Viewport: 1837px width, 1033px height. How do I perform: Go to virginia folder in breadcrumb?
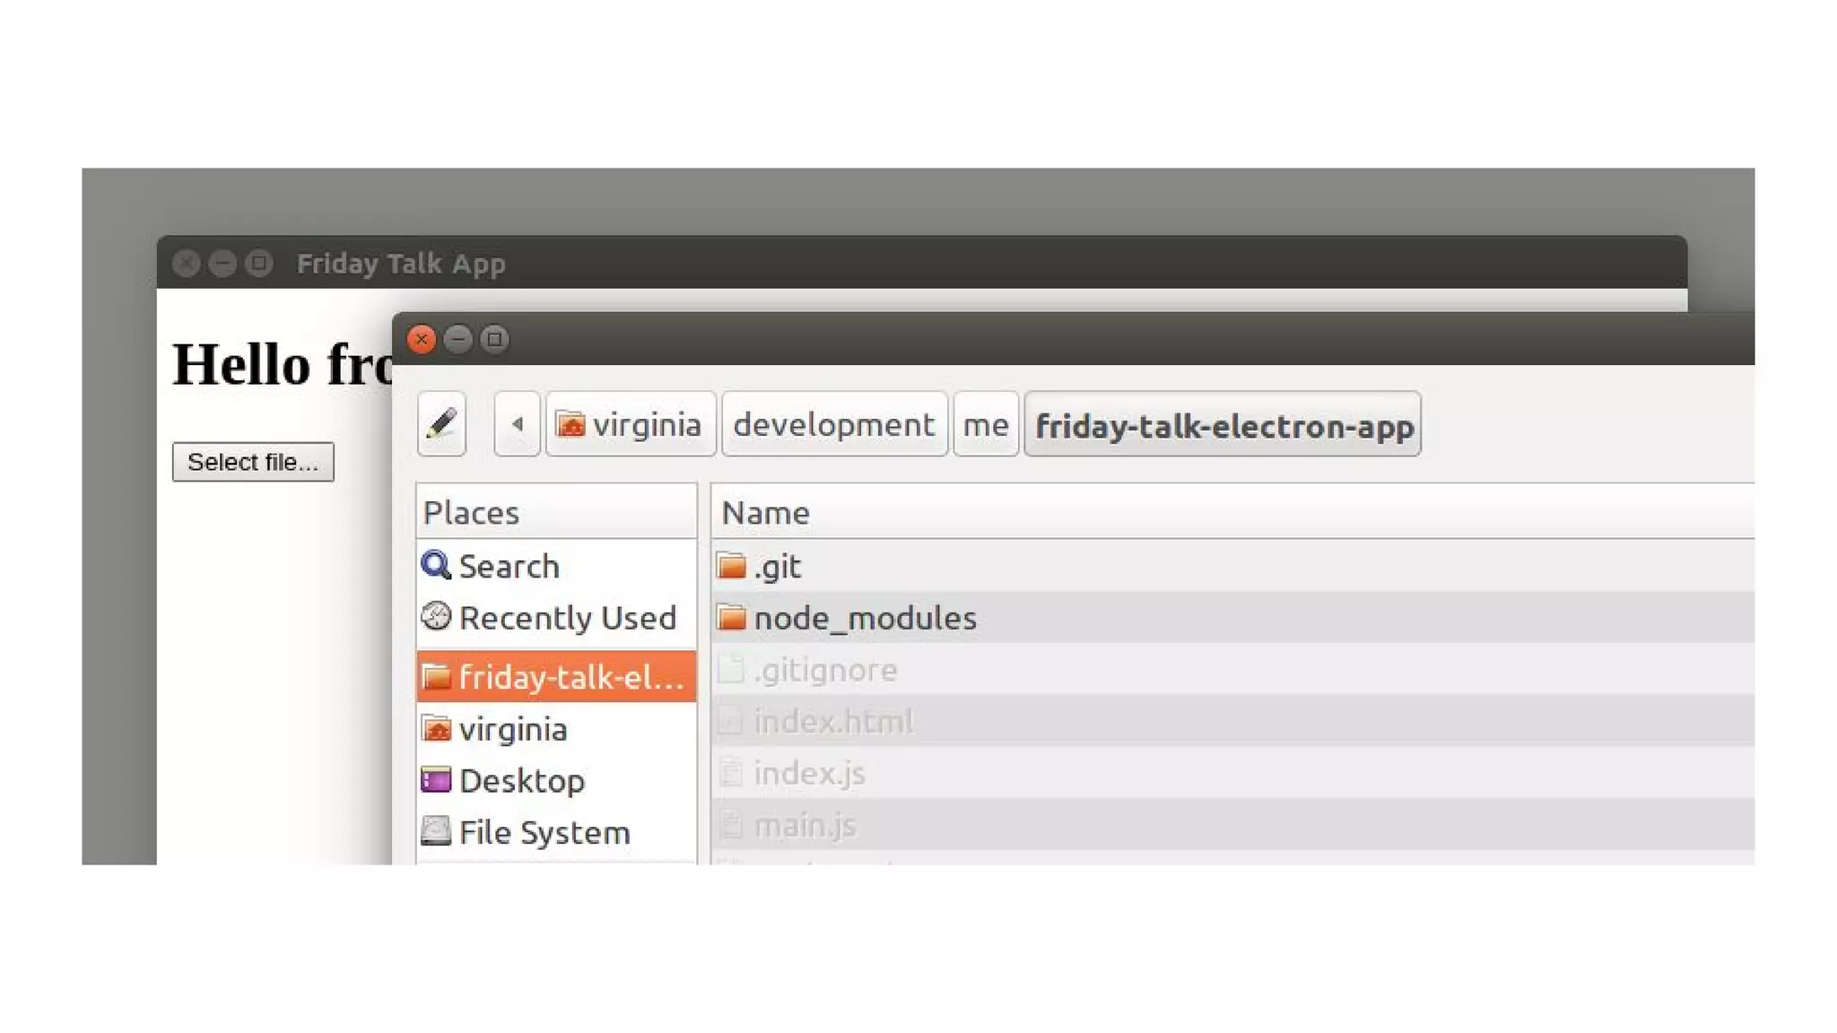tap(630, 424)
